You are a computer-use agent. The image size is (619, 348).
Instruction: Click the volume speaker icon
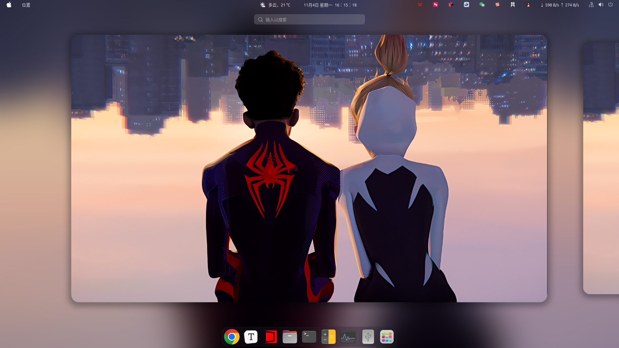[601, 5]
